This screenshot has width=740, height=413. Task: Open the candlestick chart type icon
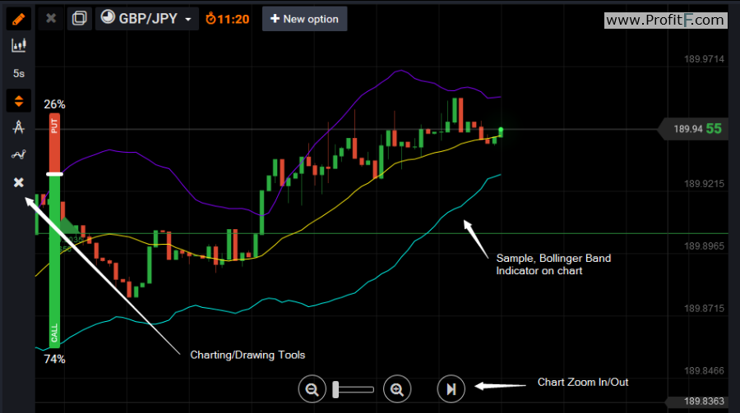18,46
